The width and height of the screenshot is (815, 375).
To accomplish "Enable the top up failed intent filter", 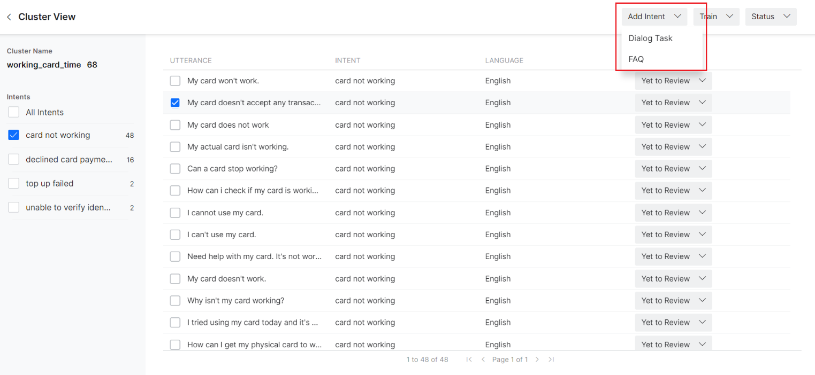I will coord(14,183).
